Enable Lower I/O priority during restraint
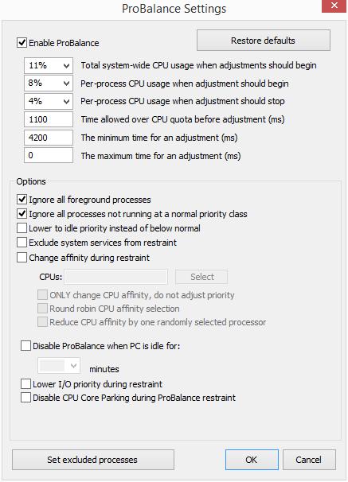348x482 pixels. 25,384
